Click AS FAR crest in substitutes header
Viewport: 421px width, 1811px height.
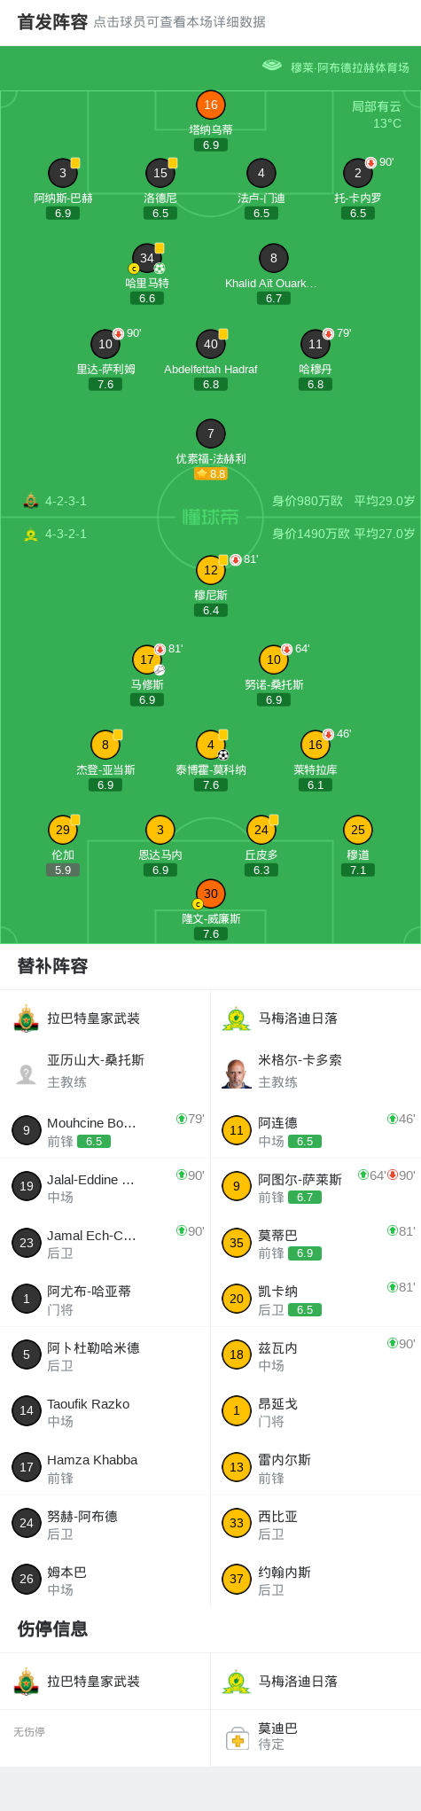tap(27, 1019)
